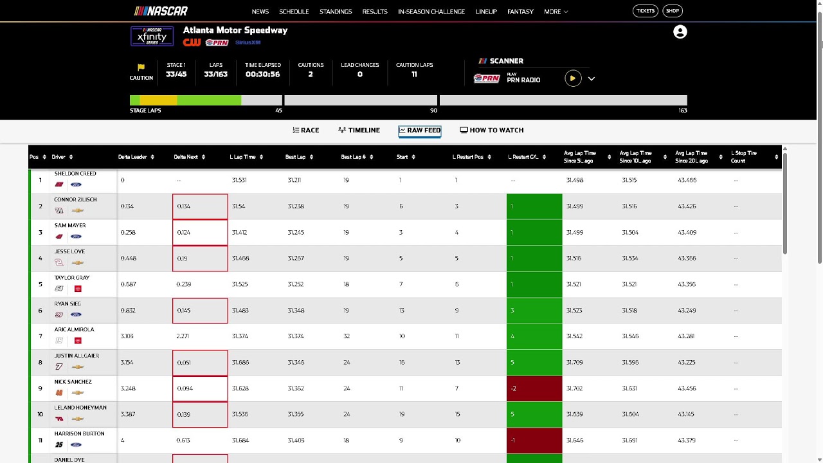Image resolution: width=823 pixels, height=463 pixels.
Task: Sort by Start column
Action: tap(406, 157)
